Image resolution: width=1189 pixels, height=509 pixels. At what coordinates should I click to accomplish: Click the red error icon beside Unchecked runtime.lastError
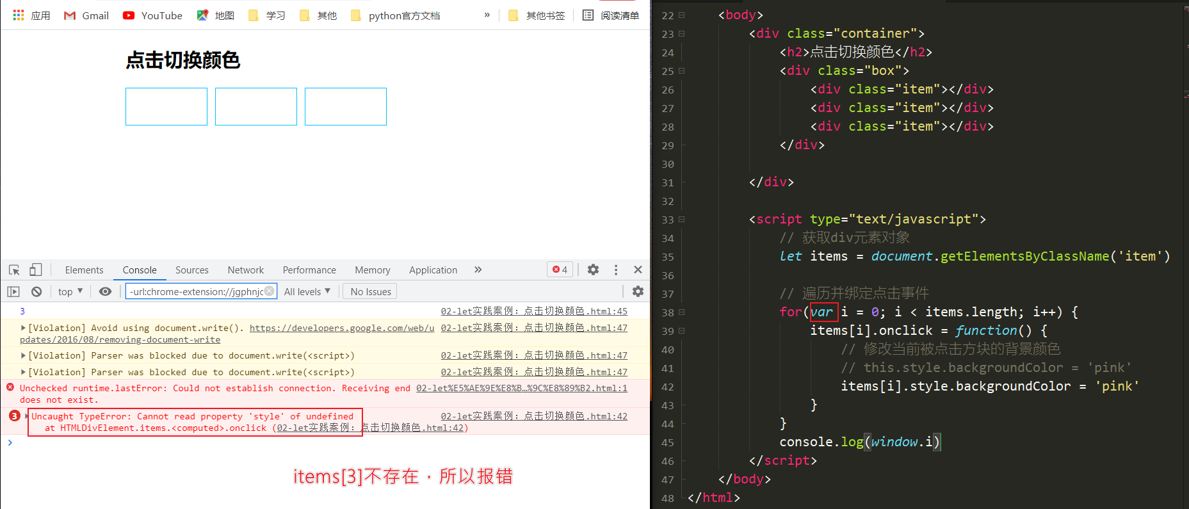[10, 387]
